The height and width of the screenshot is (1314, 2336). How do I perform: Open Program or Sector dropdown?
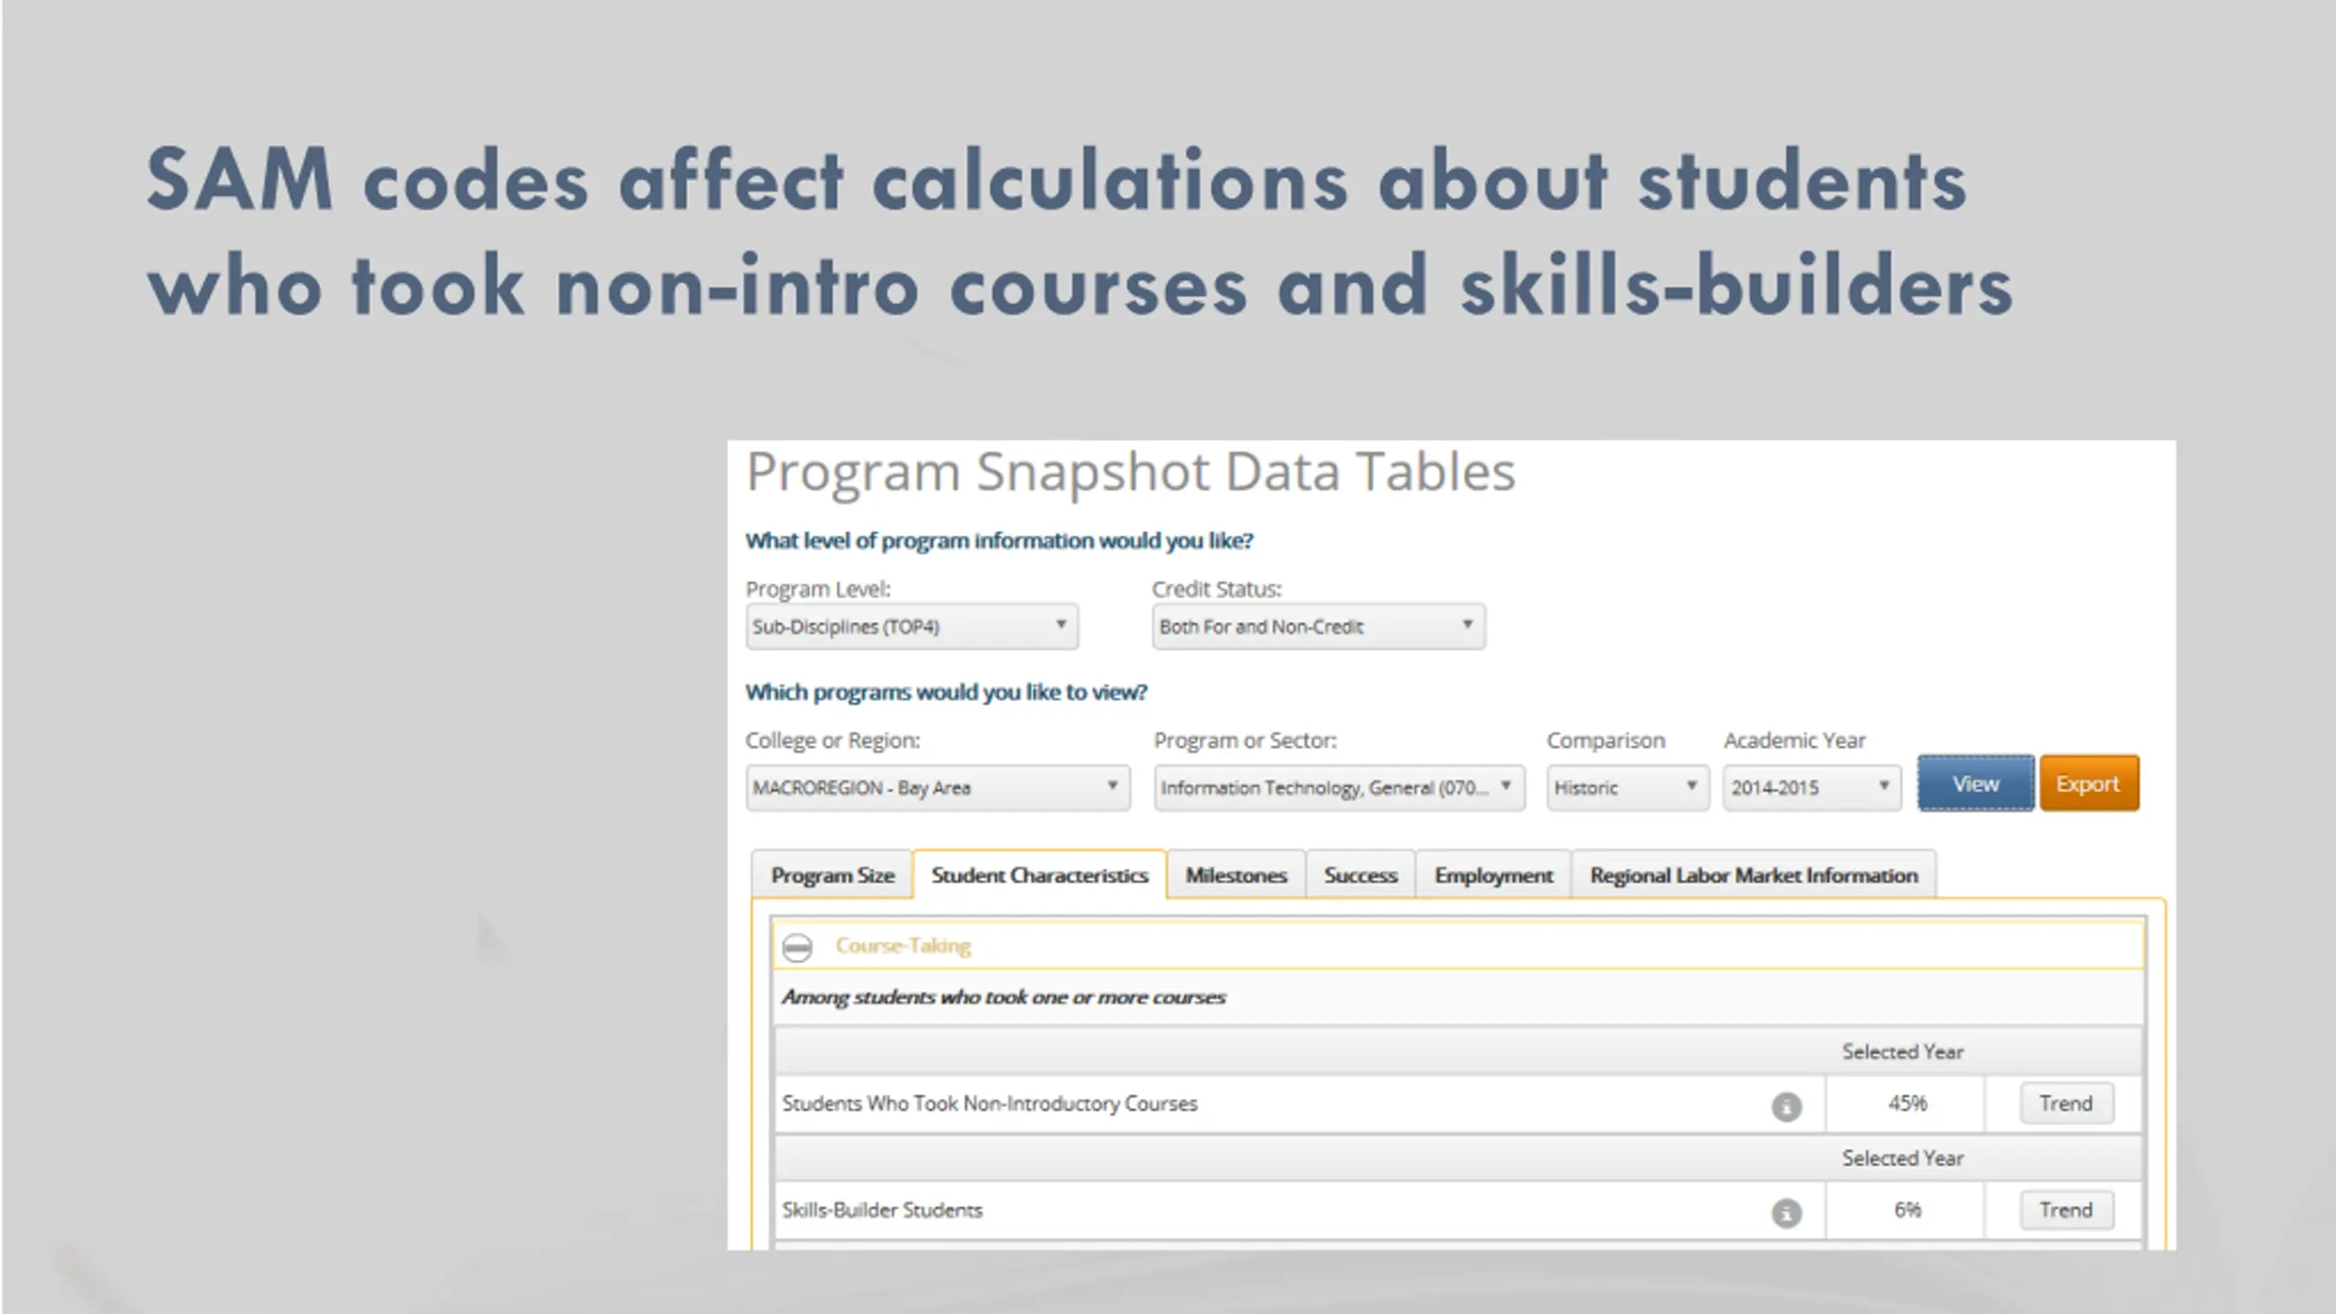click(x=1340, y=787)
